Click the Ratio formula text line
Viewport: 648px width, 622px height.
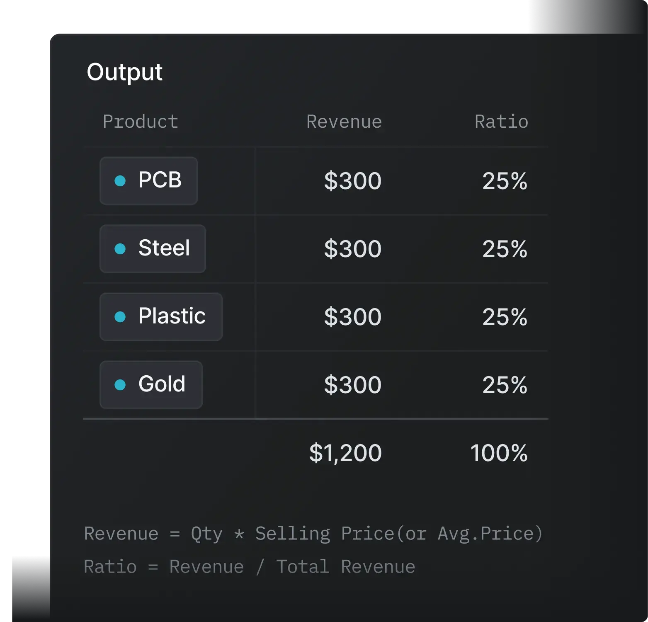250,567
